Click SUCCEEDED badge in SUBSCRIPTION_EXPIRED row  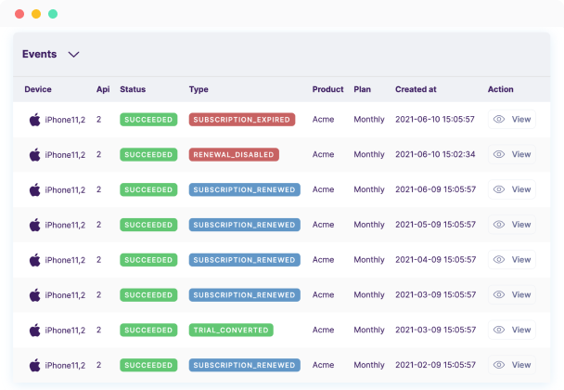pyautogui.click(x=148, y=120)
